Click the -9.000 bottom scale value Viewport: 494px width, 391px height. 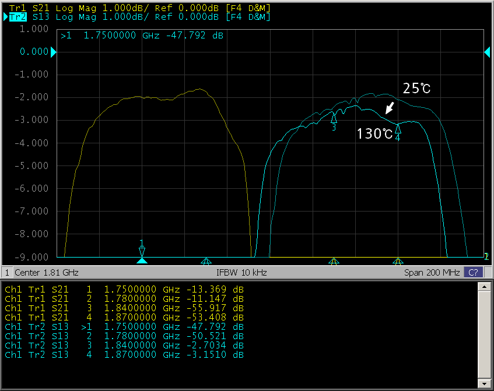point(31,257)
